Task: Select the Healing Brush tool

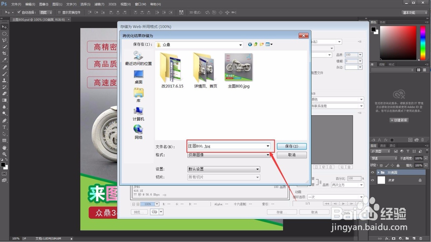Action: pos(4,67)
